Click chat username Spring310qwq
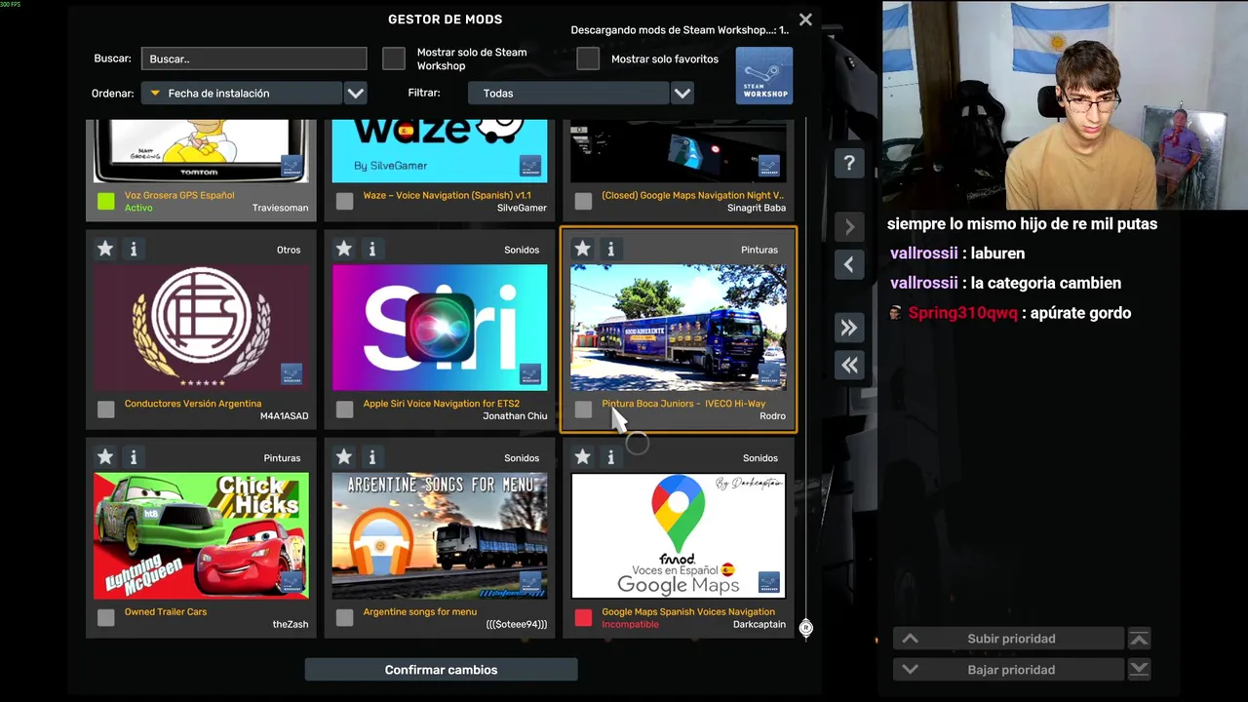The height and width of the screenshot is (702, 1248). [962, 313]
